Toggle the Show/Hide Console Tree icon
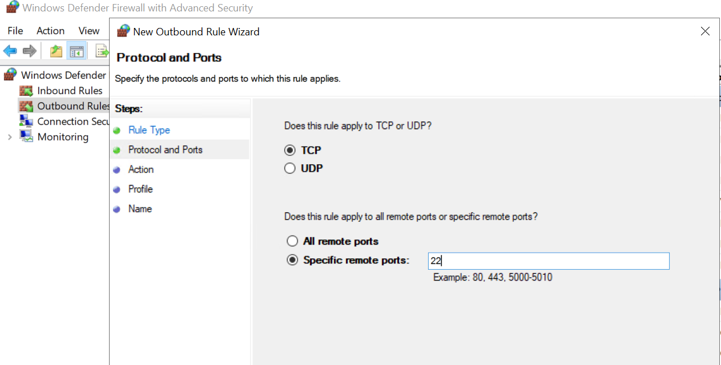The height and width of the screenshot is (365, 721). (76, 51)
